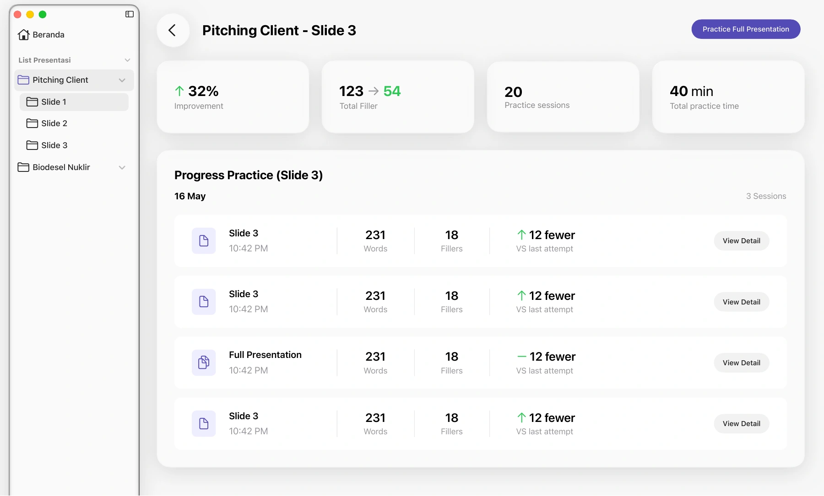Collapse the Pitching Client folder chevron
Screen dimensions: 824x496
(x=122, y=80)
